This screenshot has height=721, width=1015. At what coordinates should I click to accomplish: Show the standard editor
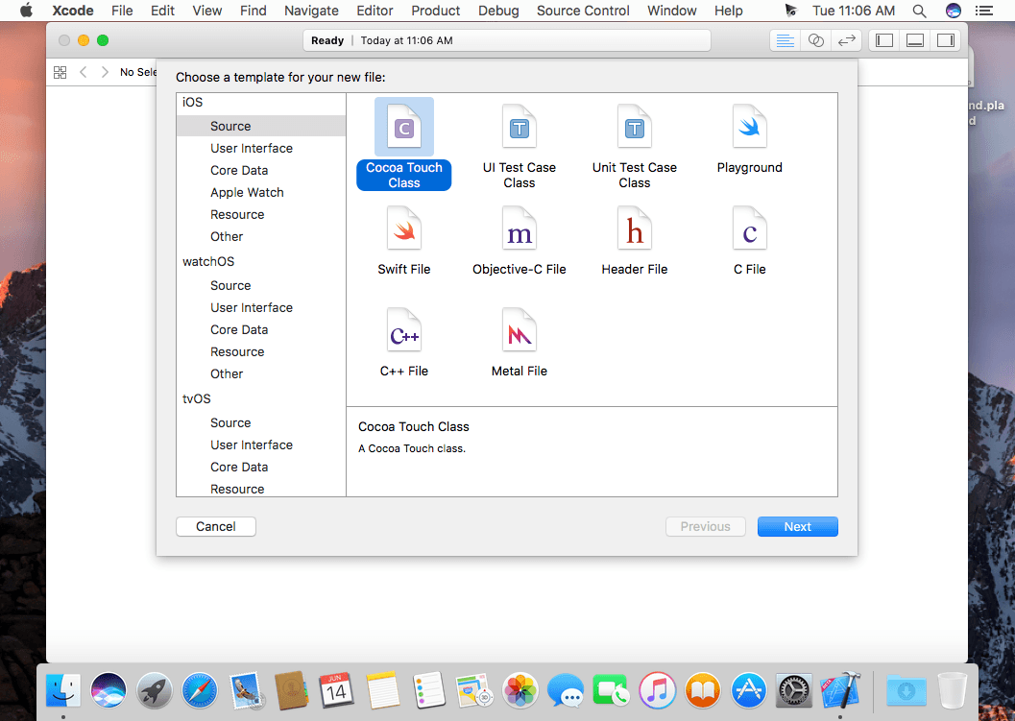point(785,40)
